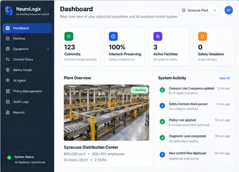Click the Equipment gear icon
Viewport: 239px width, 172px height.
tap(8, 49)
